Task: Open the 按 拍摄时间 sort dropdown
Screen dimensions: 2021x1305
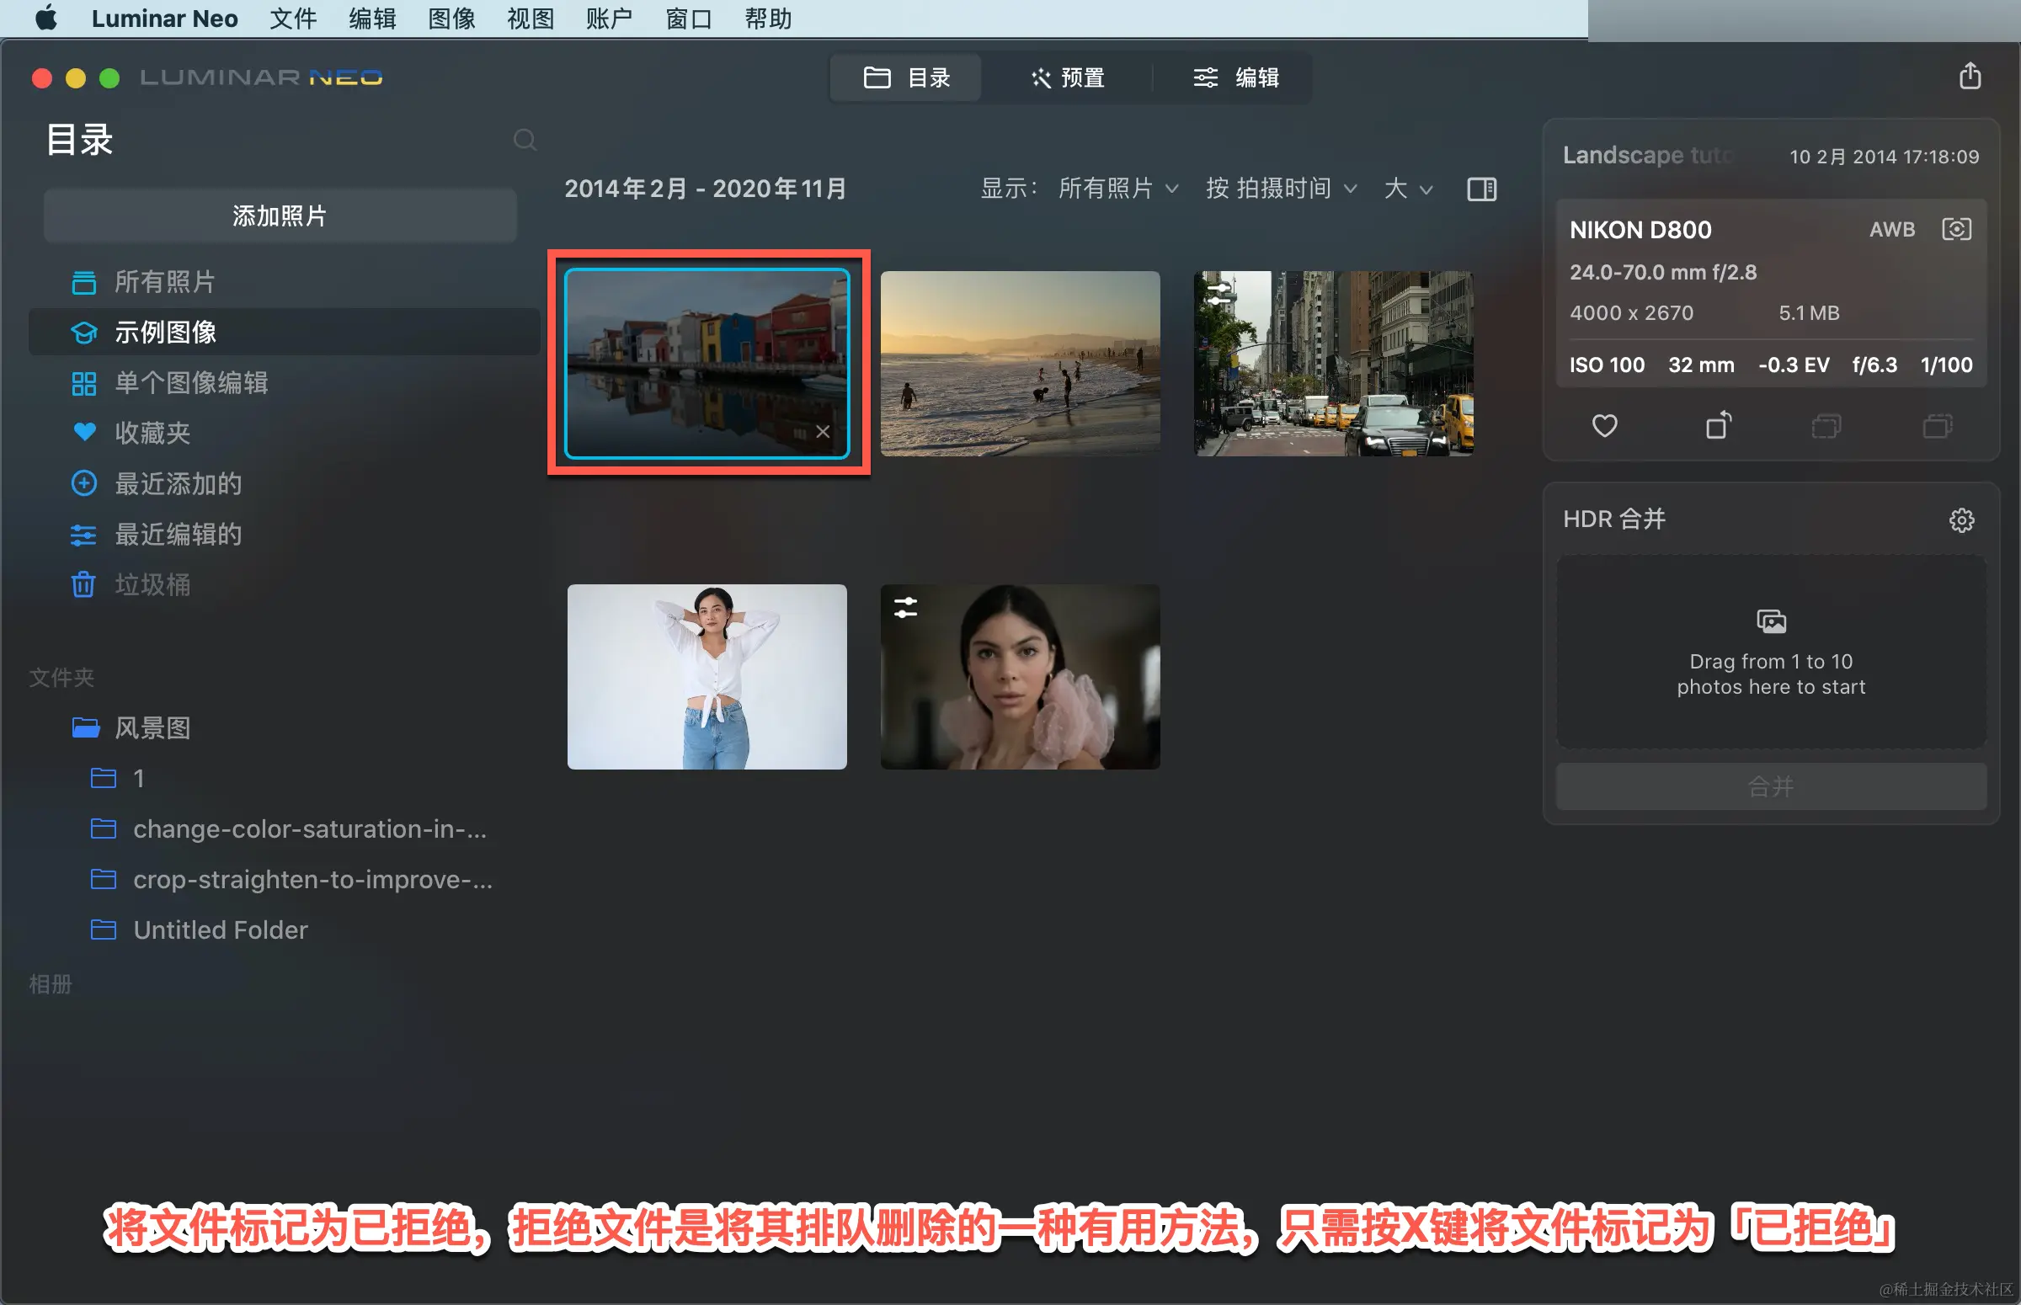Action: (1281, 188)
